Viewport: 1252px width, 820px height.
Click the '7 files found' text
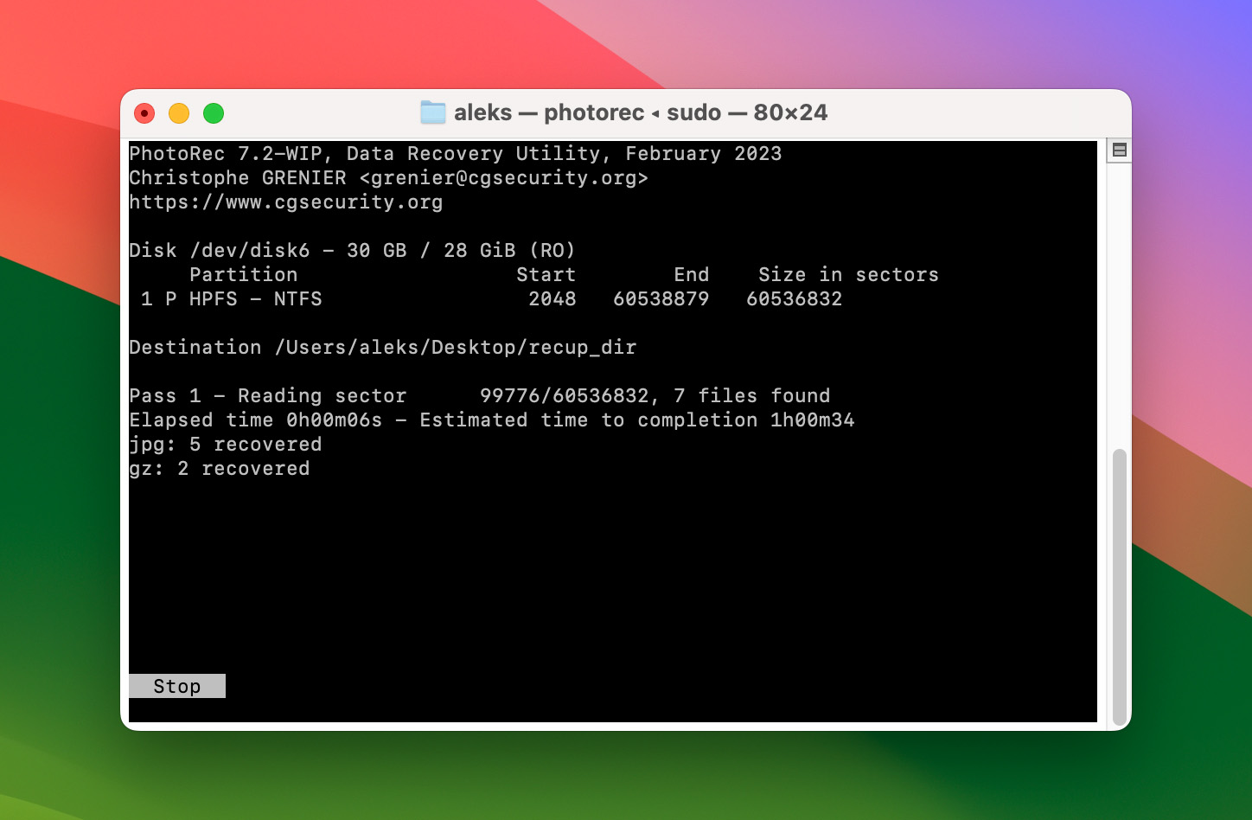pyautogui.click(x=752, y=396)
